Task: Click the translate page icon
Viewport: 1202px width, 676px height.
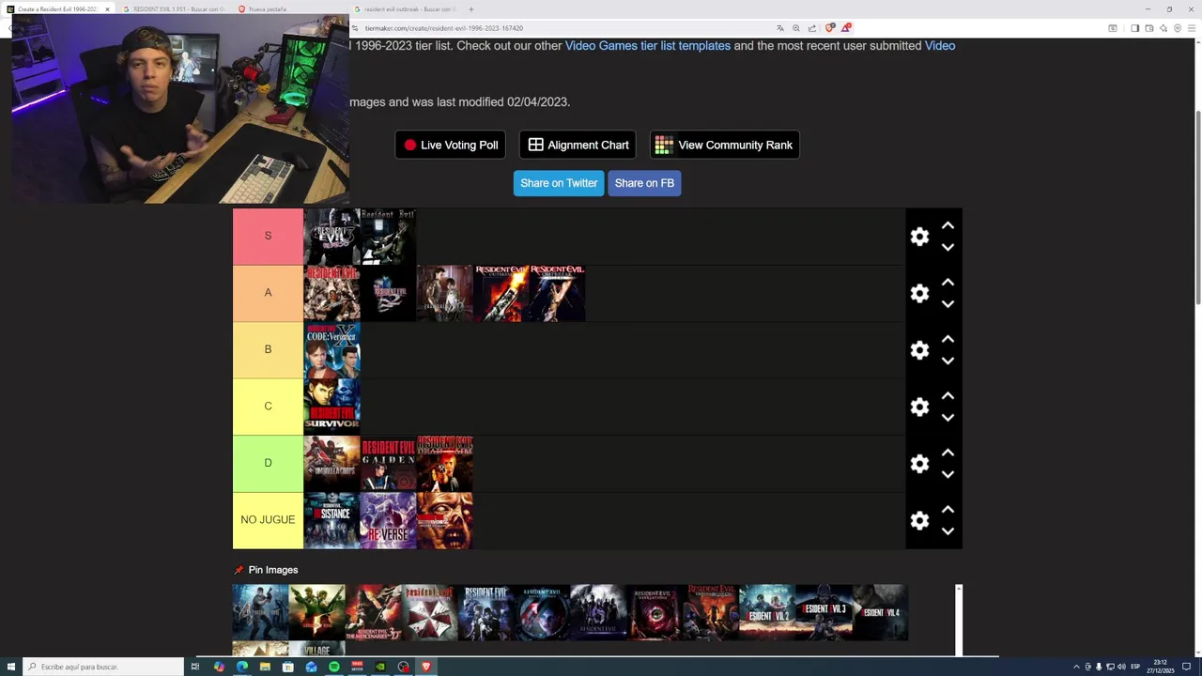Action: (x=780, y=28)
